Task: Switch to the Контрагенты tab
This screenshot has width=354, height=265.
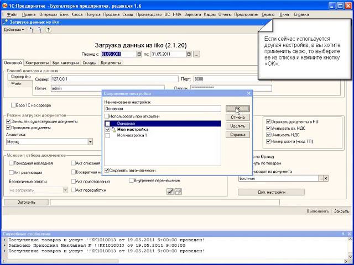Action: (36, 63)
